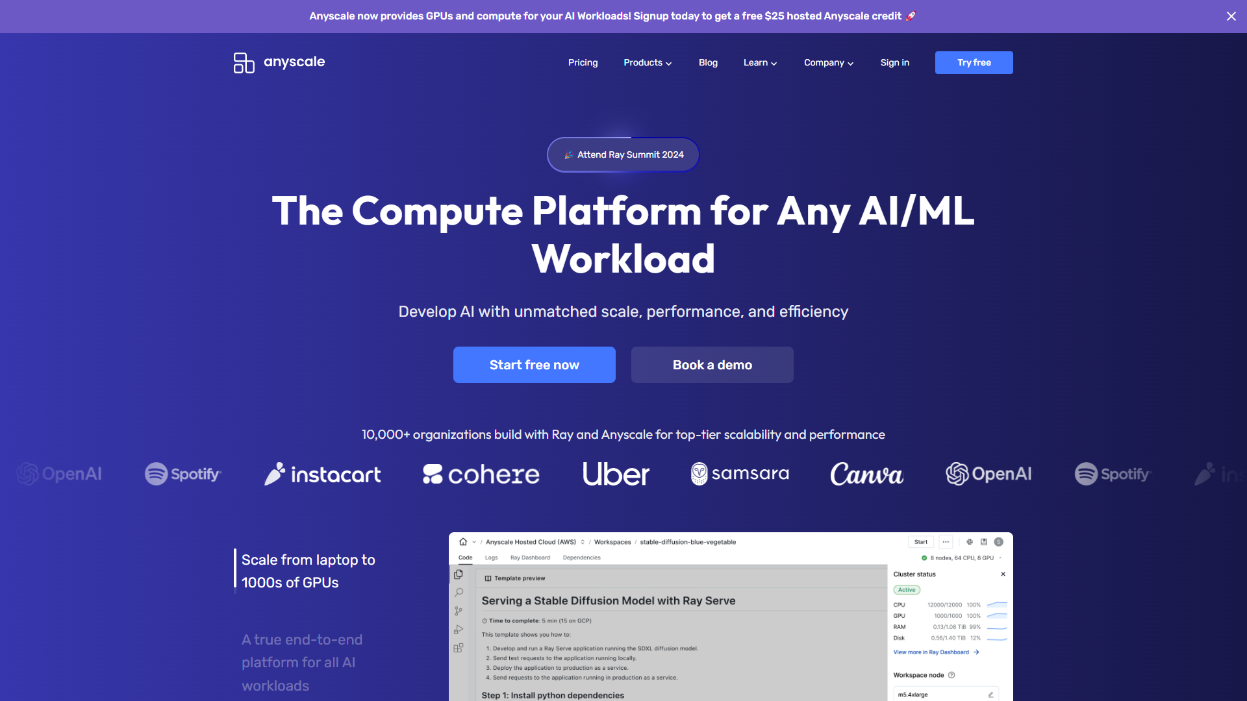The image size is (1247, 701).
Task: Click the git branch icon in workspace sidebar
Action: pyautogui.click(x=459, y=610)
